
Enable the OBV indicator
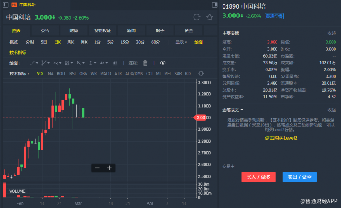(83, 74)
